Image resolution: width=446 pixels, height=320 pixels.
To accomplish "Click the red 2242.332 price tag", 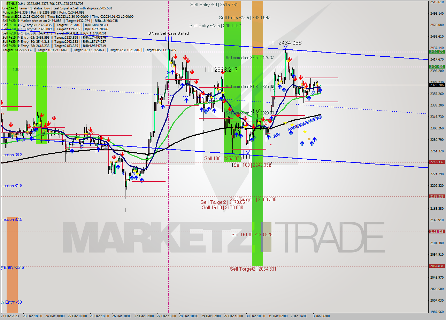I will 437,162.
